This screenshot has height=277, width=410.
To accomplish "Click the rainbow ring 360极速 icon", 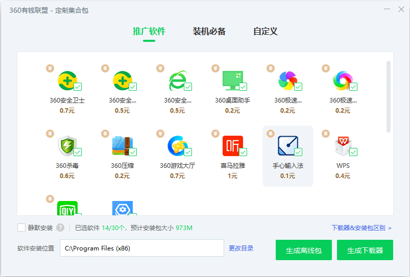I will point(343,81).
